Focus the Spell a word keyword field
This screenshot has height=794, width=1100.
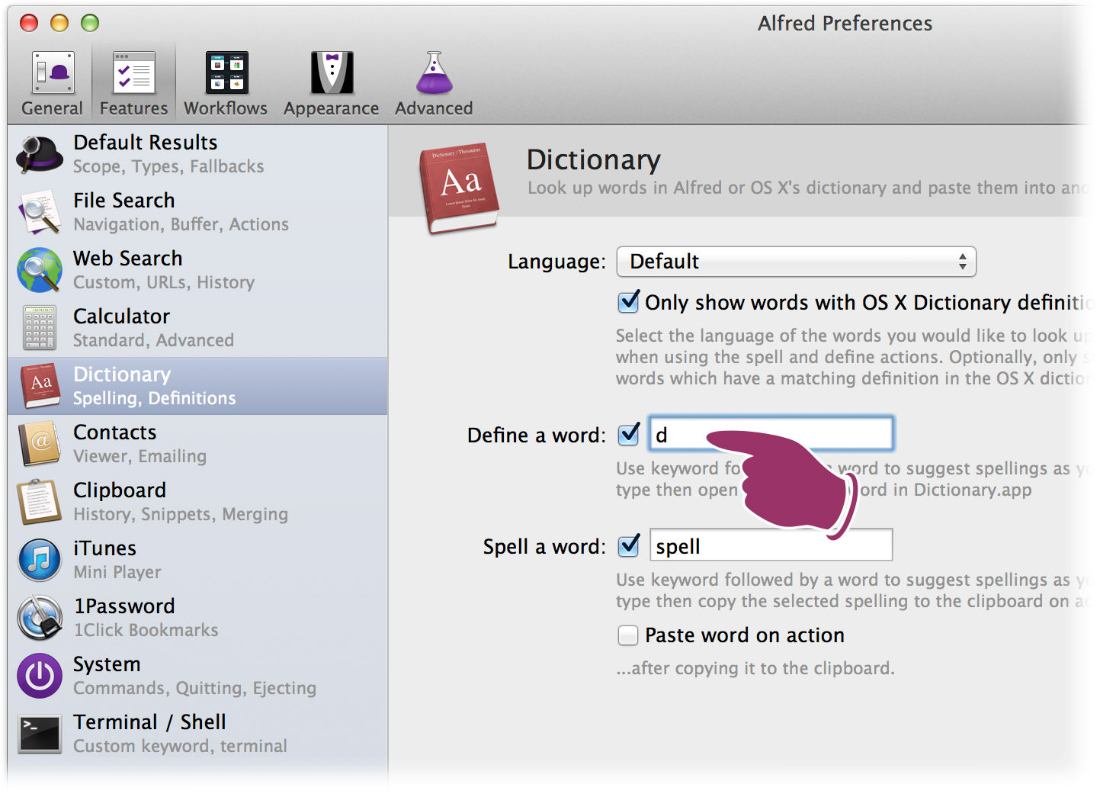771,545
